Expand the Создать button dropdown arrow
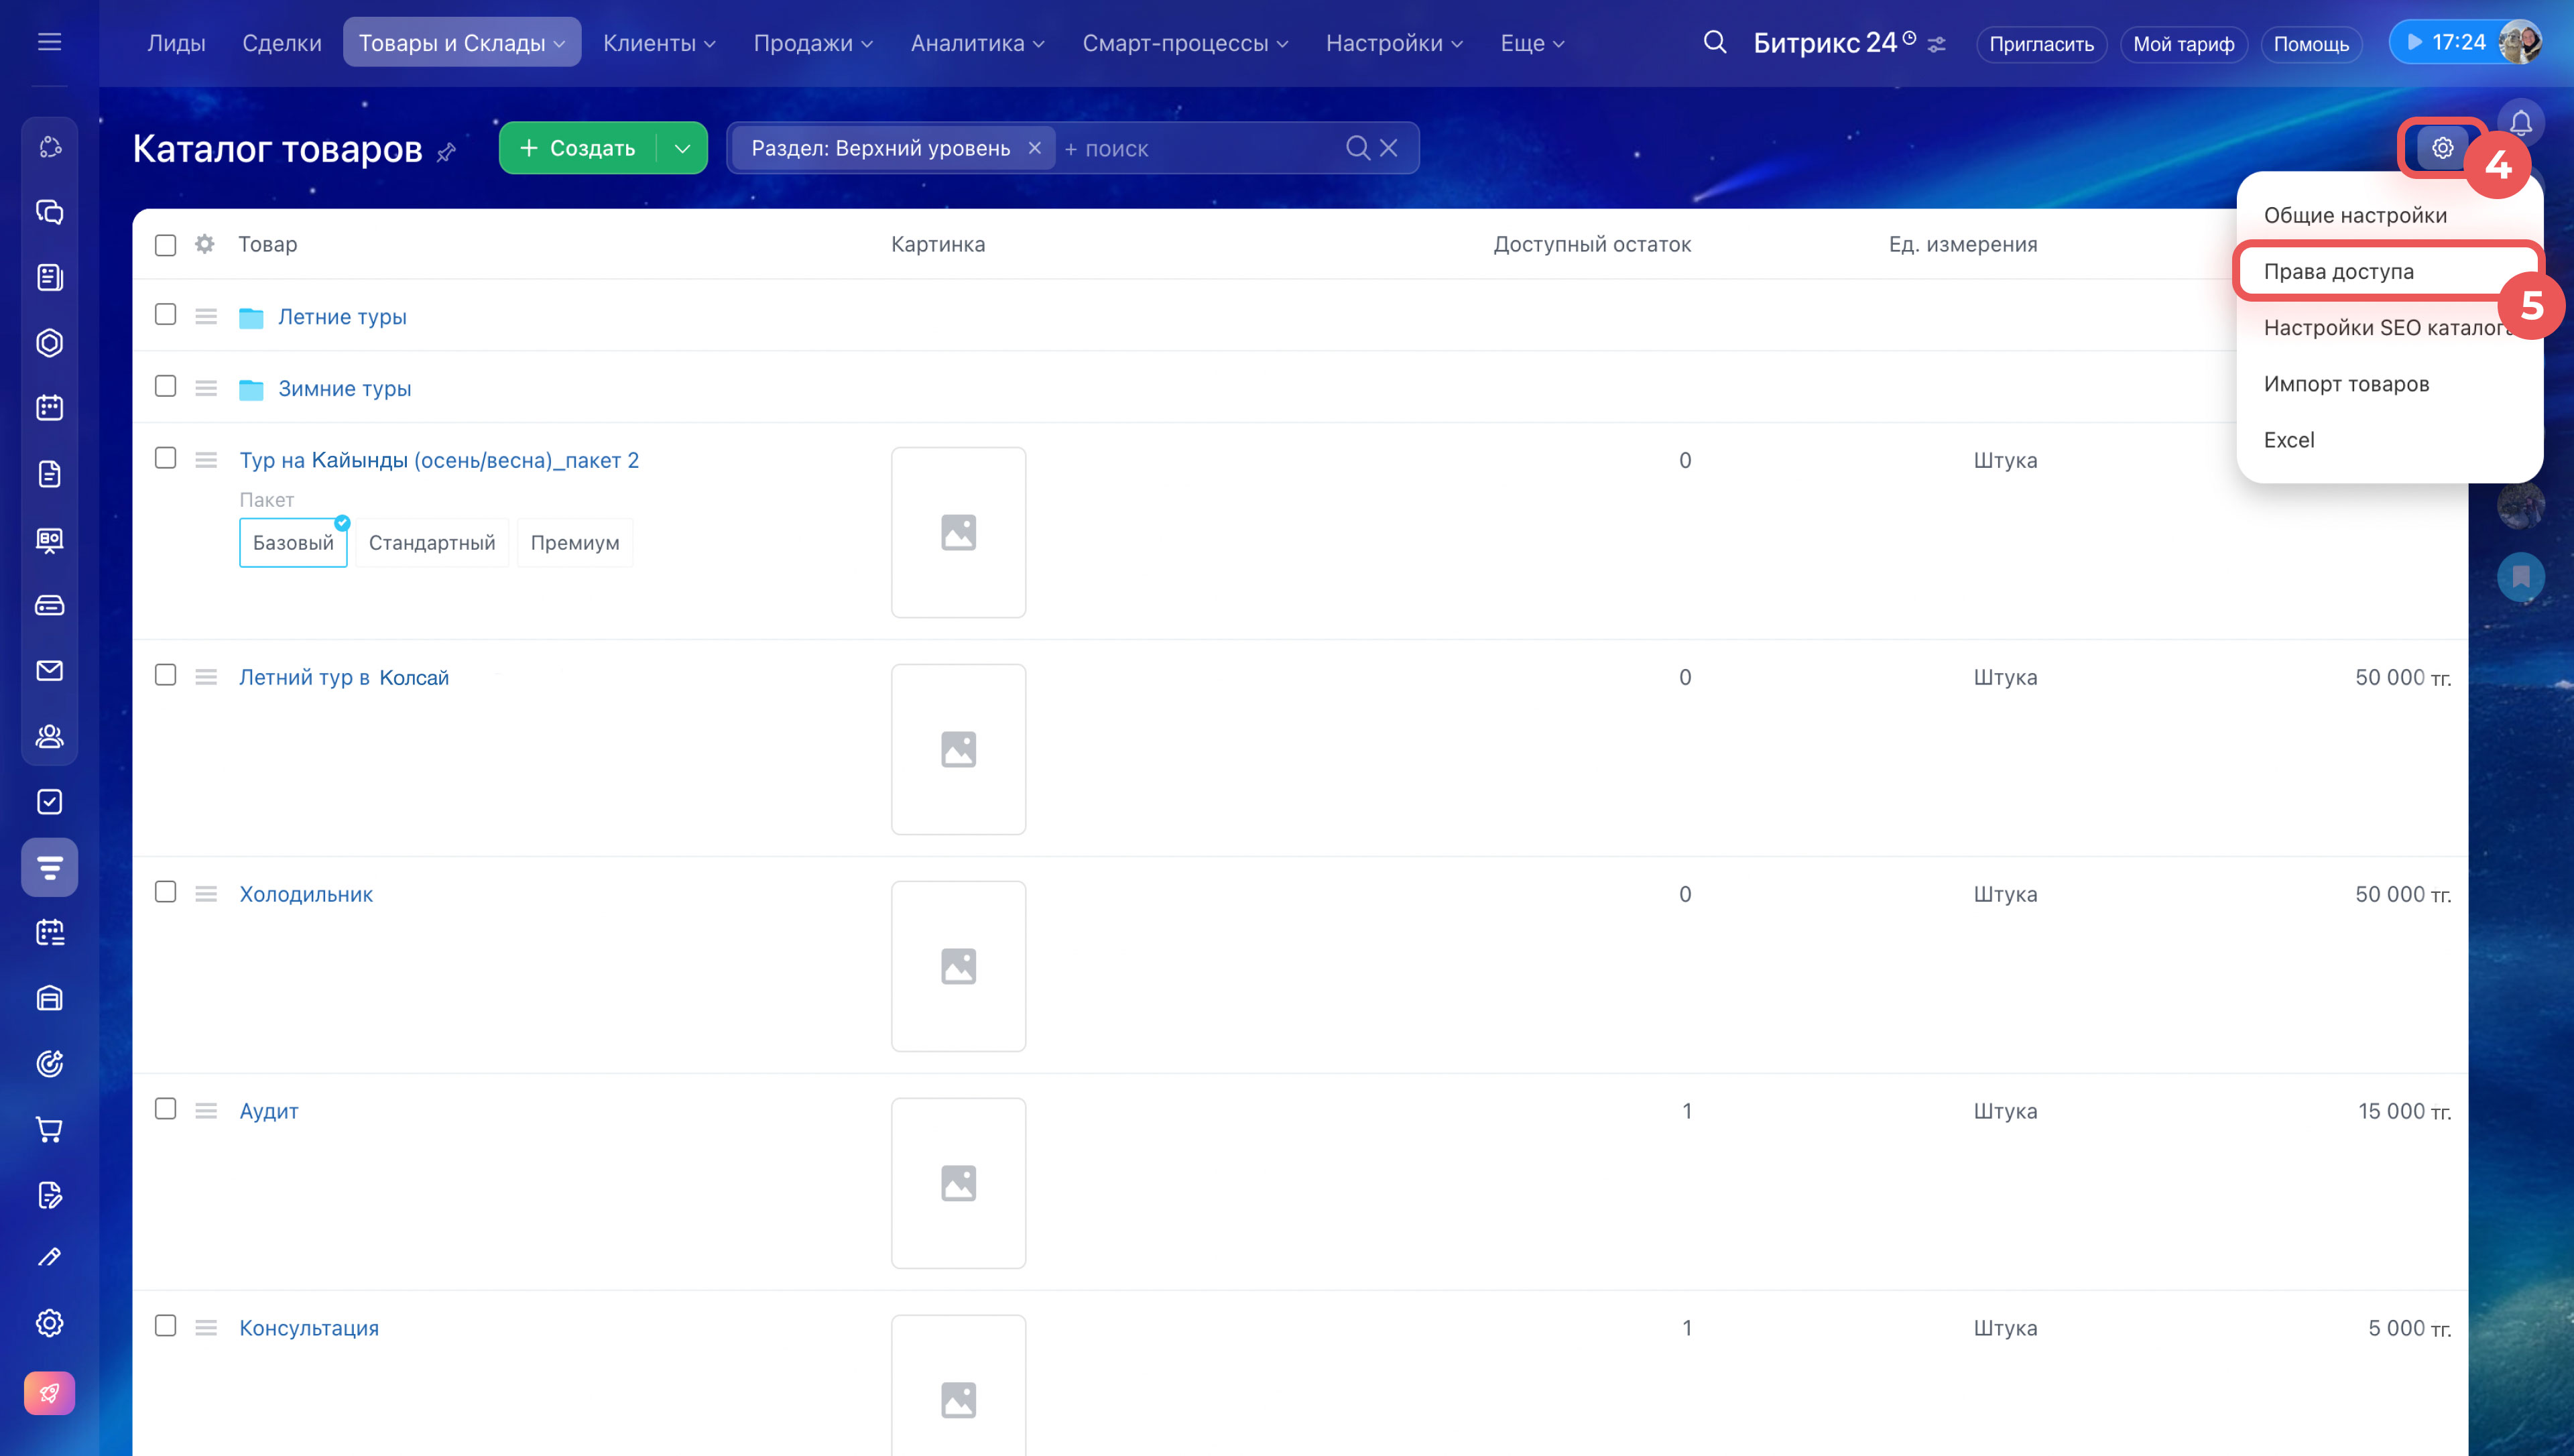Image resolution: width=2574 pixels, height=1456 pixels. [683, 149]
